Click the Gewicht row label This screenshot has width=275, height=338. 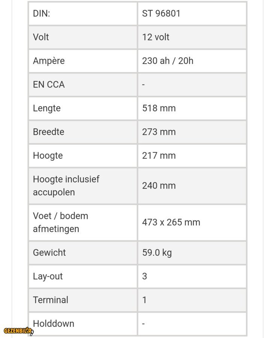49,252
